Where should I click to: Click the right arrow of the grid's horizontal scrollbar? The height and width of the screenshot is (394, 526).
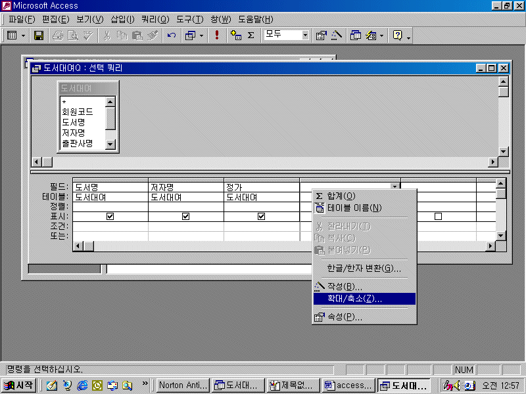(490, 246)
